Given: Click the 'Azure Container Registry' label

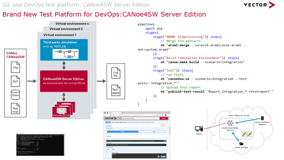Looking at the screenshot, I should pos(262,123).
